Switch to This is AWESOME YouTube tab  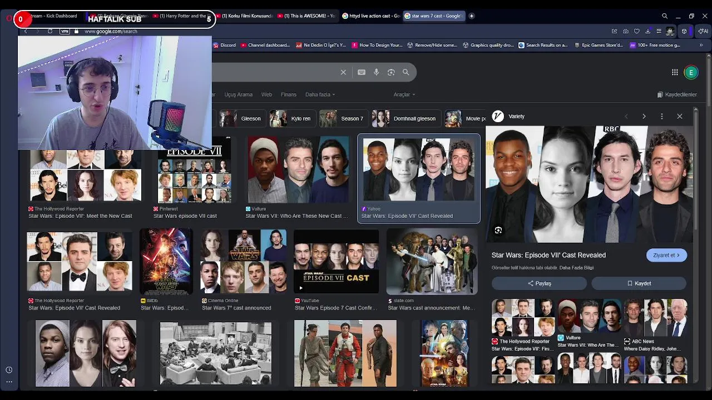[x=306, y=16]
